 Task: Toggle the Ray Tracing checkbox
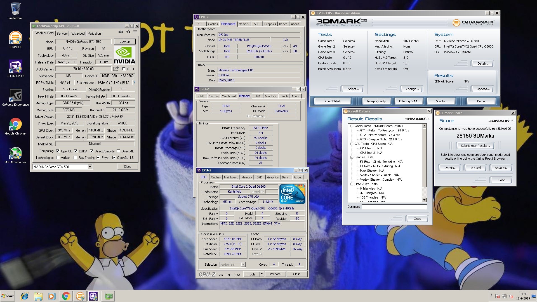pos(75,157)
